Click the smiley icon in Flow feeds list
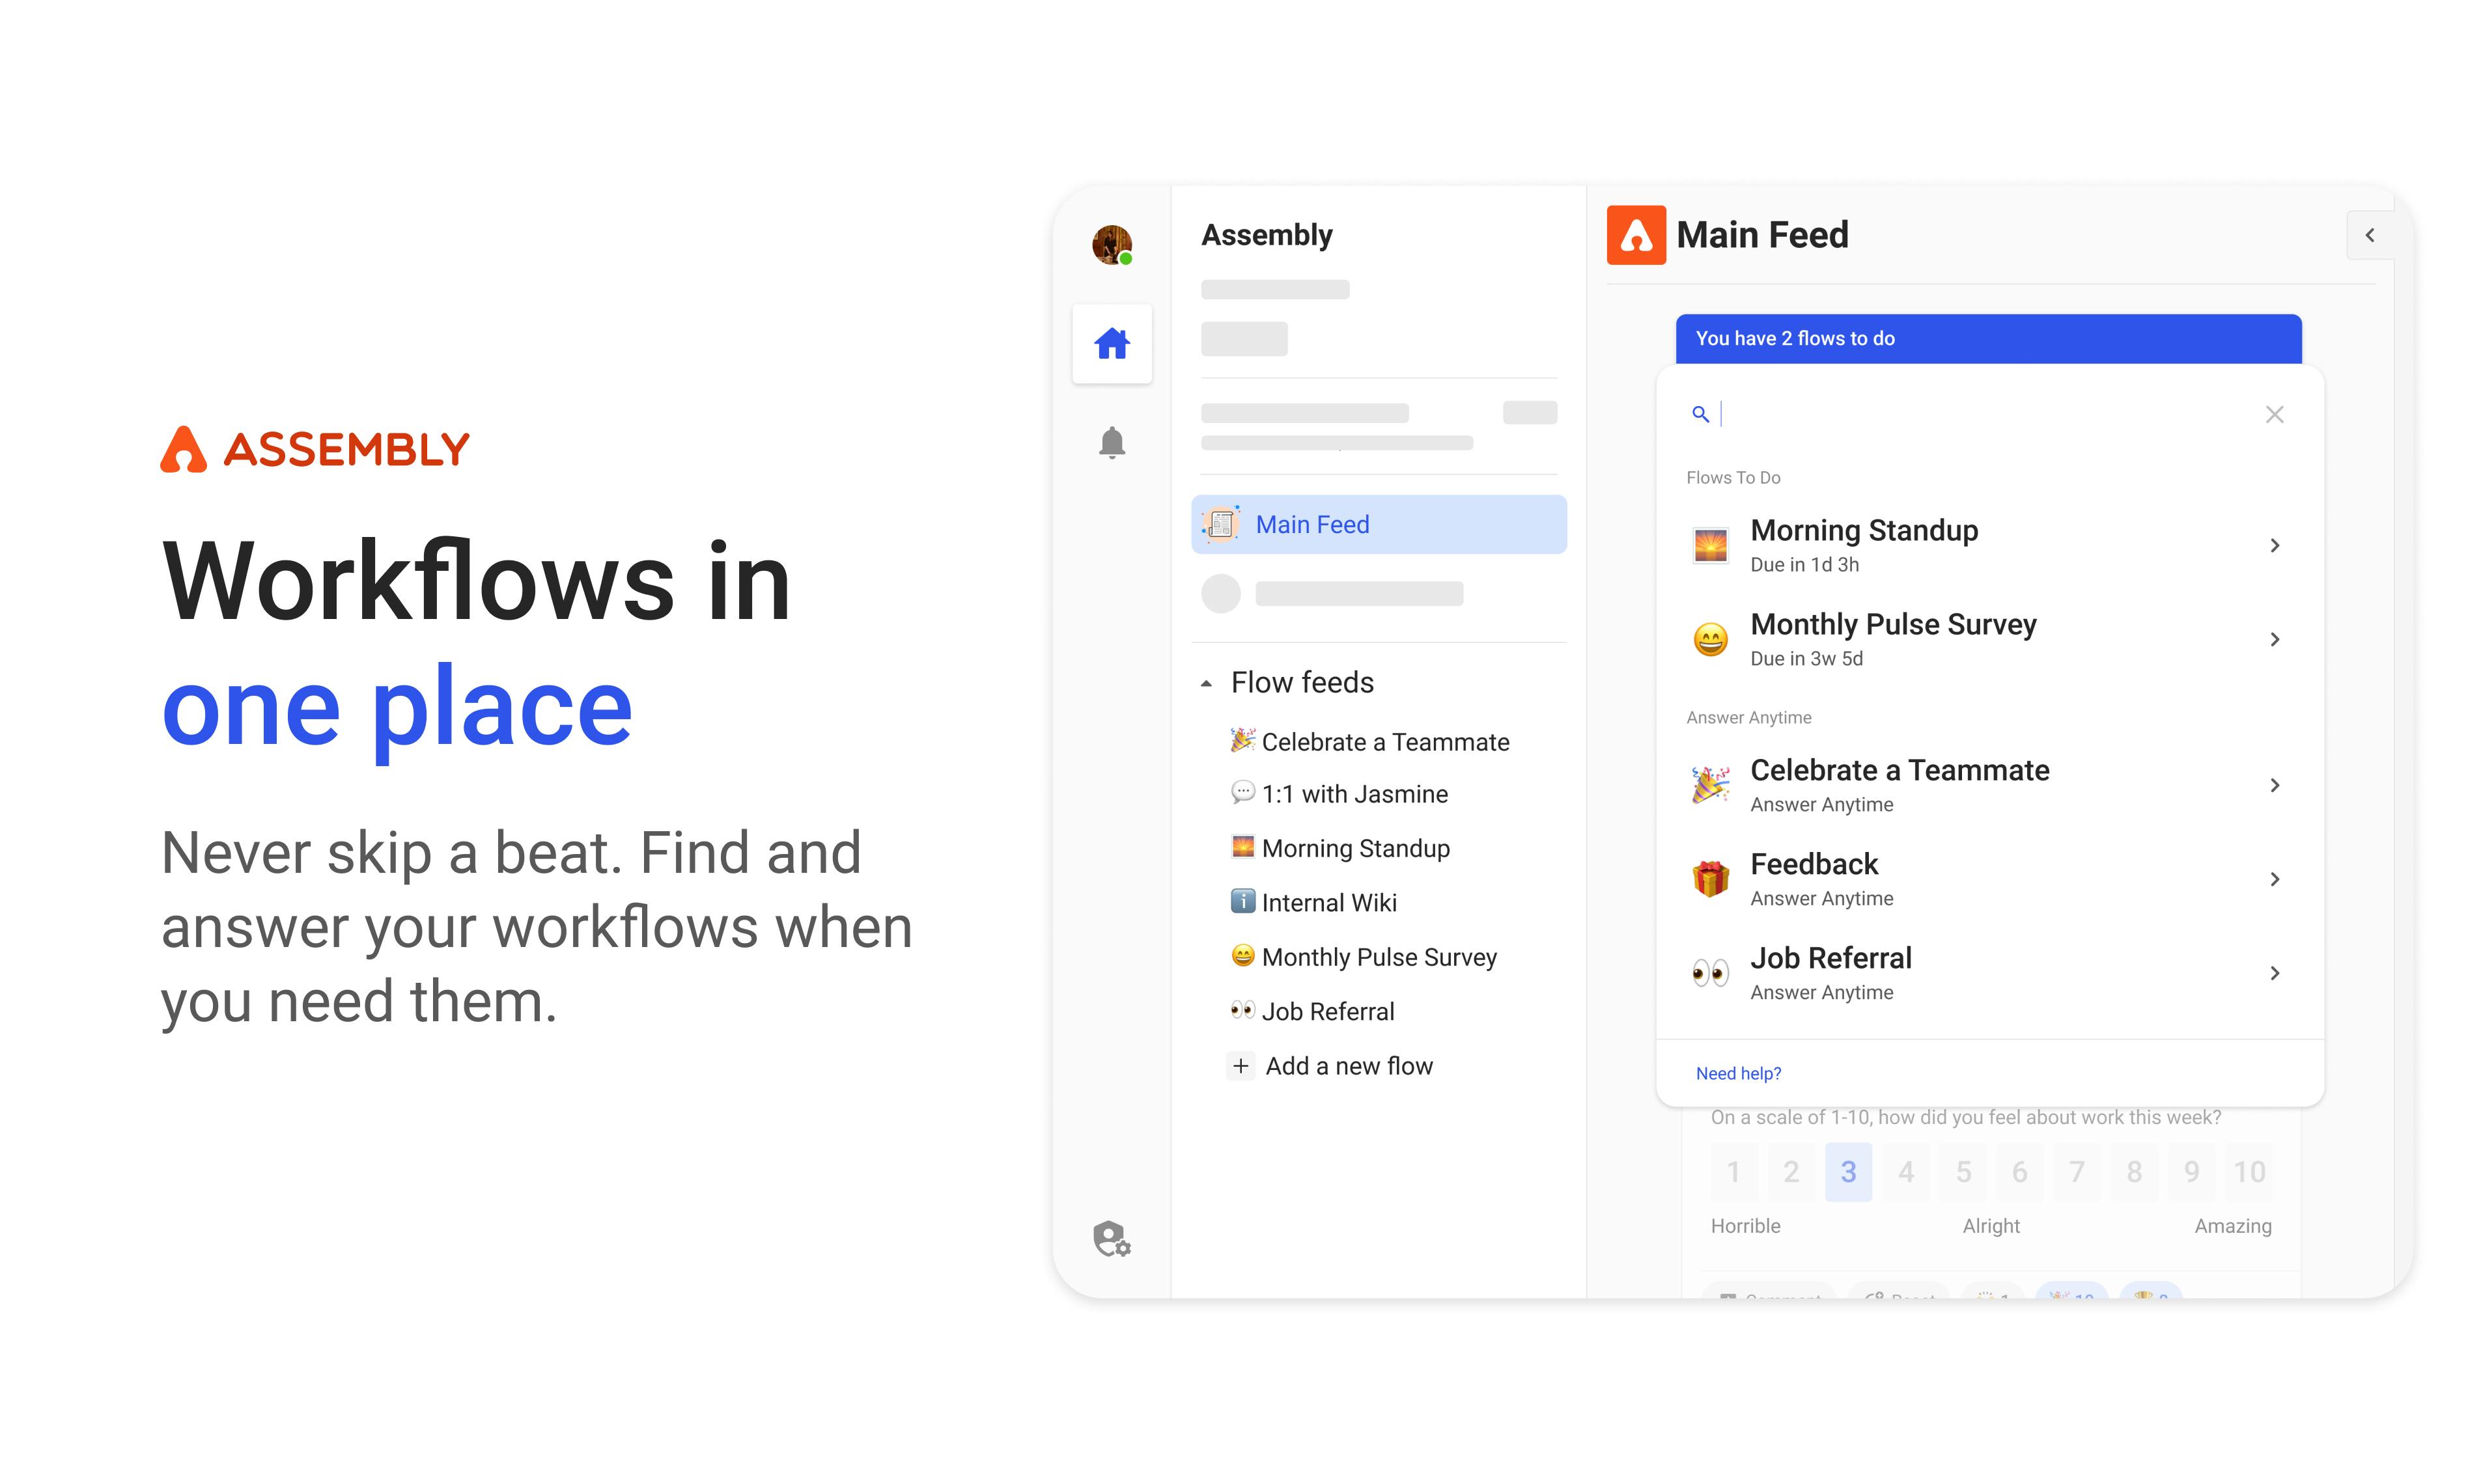The image size is (2481, 1484). pyautogui.click(x=1242, y=955)
